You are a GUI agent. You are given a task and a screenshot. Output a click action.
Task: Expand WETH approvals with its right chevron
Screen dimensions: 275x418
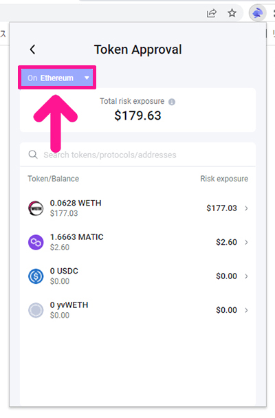pos(246,208)
